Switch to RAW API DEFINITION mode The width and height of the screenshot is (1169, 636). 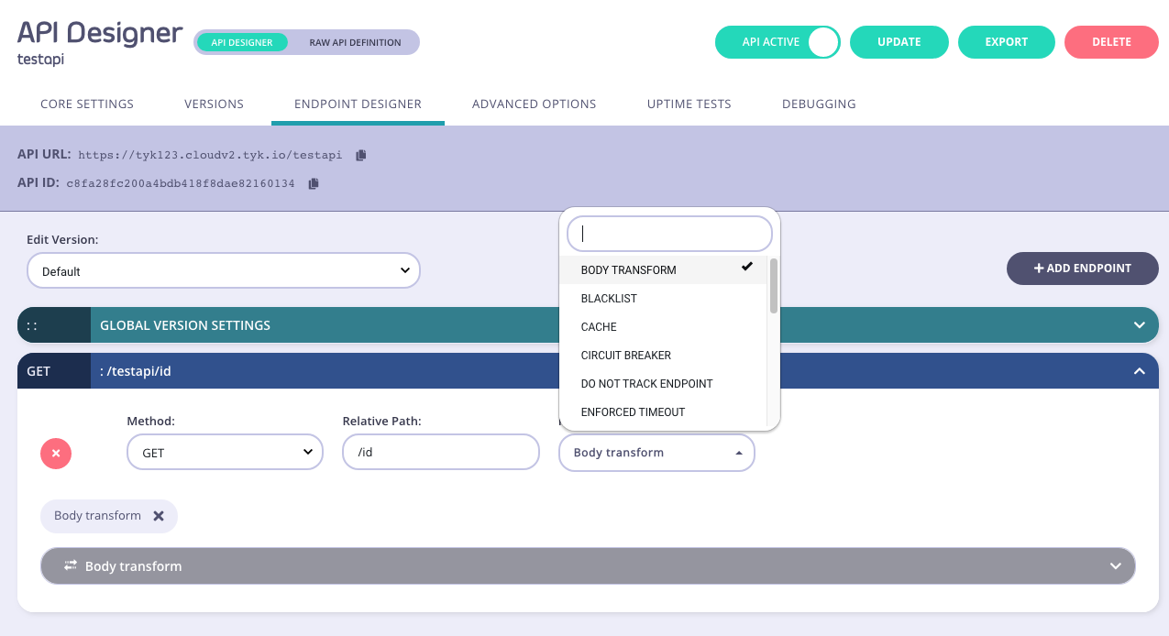354,41
